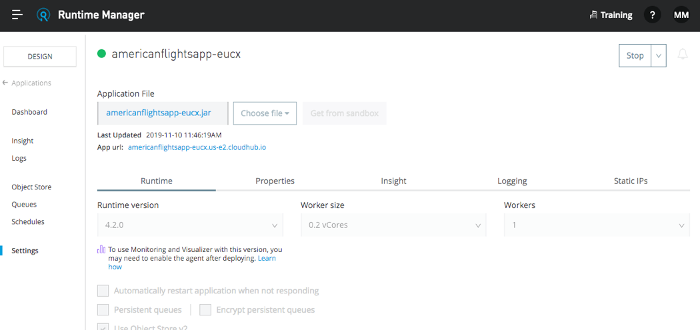Screen dimensions: 700x330
Task: Open Insight in the sidebar
Action: (x=22, y=141)
